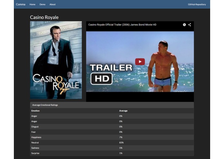
Task: Select the Surprise row label
Action: tap(35, 153)
